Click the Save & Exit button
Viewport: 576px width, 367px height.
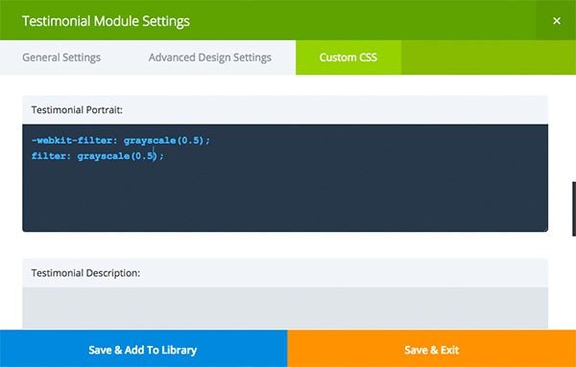click(x=432, y=349)
